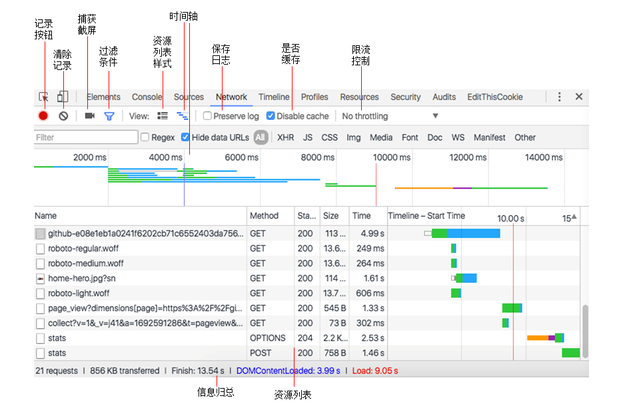Screen dimensions: 623x406
Task: Go to the Security tab
Action: 405,97
